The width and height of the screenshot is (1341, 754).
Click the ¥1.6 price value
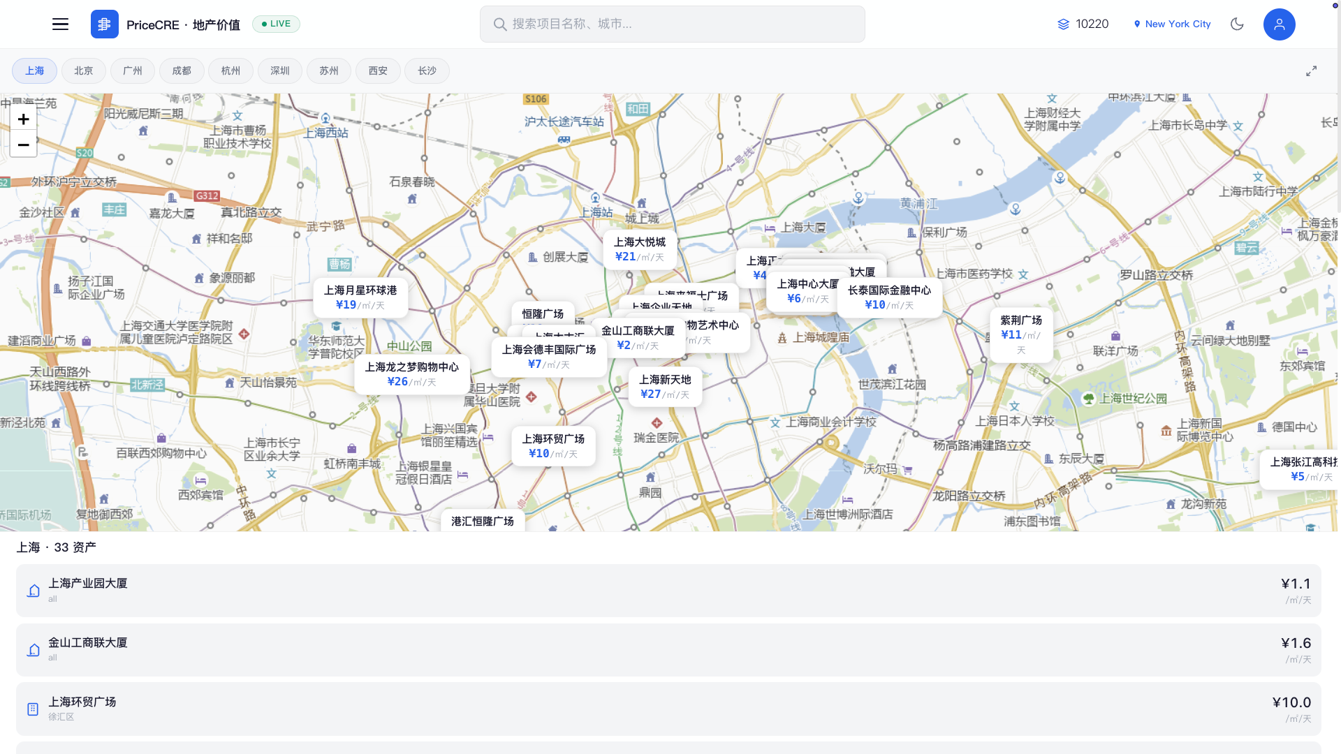[1296, 644]
